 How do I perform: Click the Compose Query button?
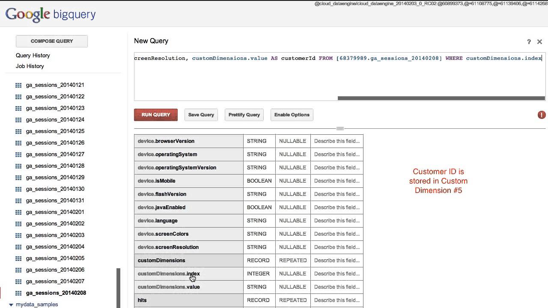tap(52, 41)
